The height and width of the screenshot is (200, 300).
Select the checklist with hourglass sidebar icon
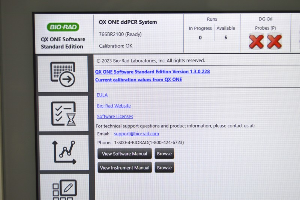(63, 114)
